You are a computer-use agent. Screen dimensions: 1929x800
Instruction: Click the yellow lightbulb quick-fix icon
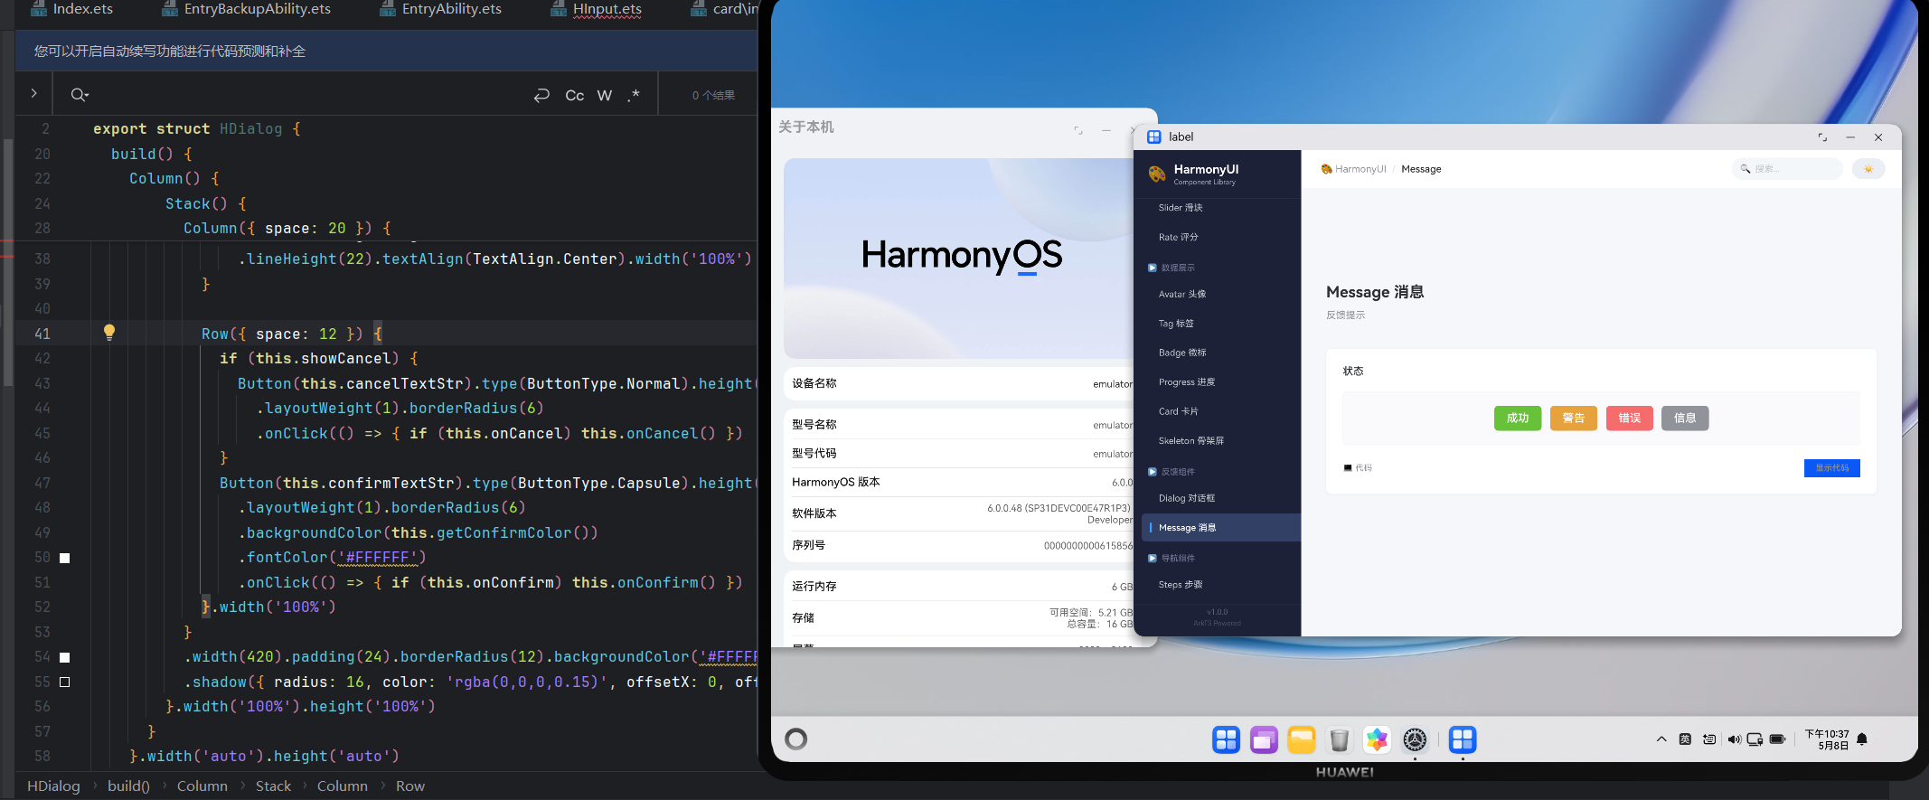pos(109,333)
